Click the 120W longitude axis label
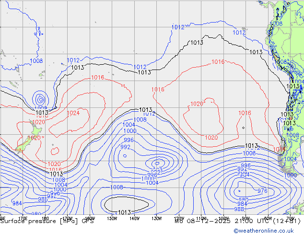This screenshot has height=235, width=304. click(x=179, y=218)
